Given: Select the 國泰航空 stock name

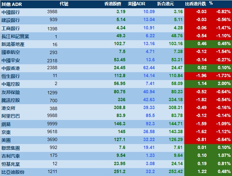Looking at the screenshot, I should point(11,52).
